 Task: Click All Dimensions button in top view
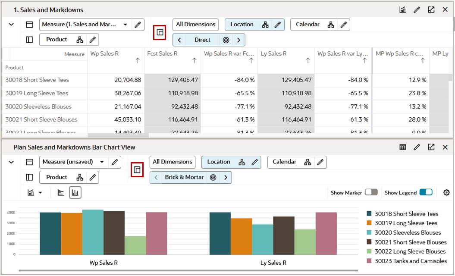coord(195,25)
